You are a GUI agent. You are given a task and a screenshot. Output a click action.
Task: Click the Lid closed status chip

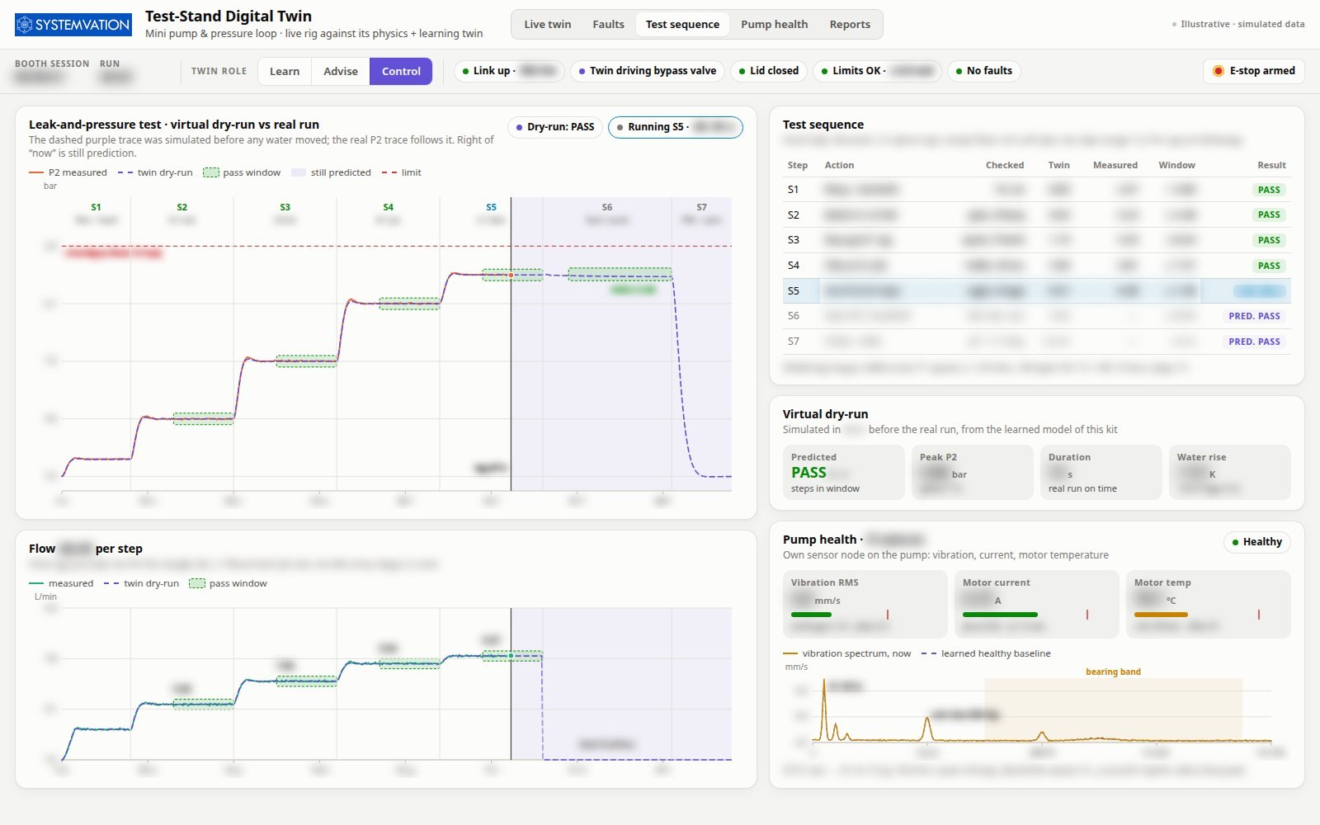[x=769, y=71]
